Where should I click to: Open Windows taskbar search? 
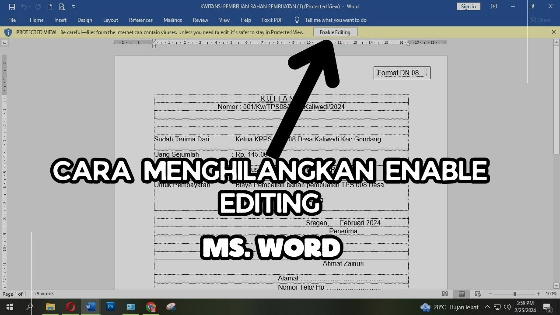(29, 307)
